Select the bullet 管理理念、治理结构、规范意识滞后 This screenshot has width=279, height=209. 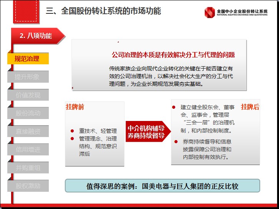coord(98,146)
